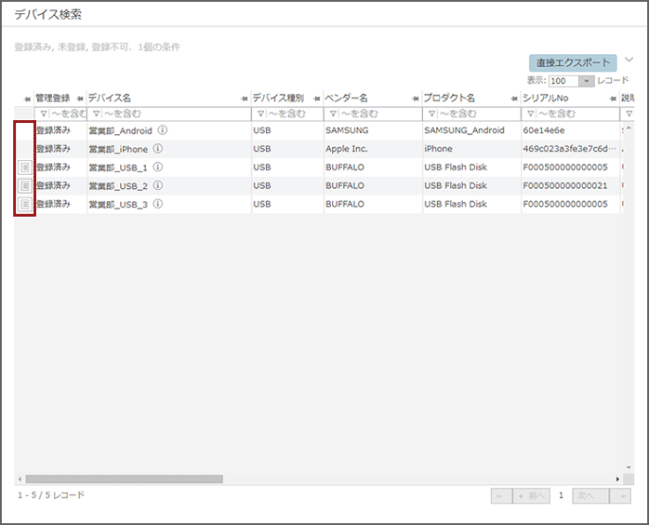
Task: Click the info icon next to 営業部_Android
Action: 163,130
